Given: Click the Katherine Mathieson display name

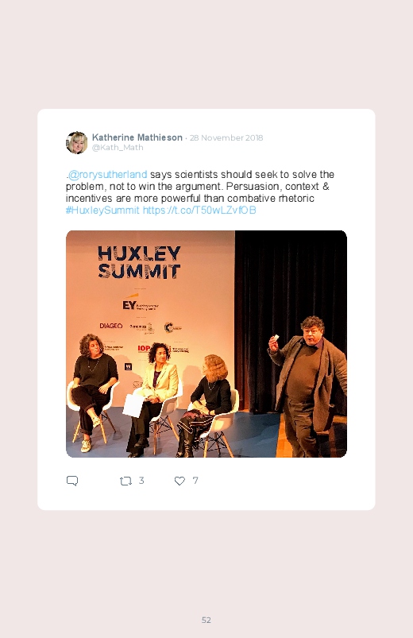Looking at the screenshot, I should click(137, 137).
